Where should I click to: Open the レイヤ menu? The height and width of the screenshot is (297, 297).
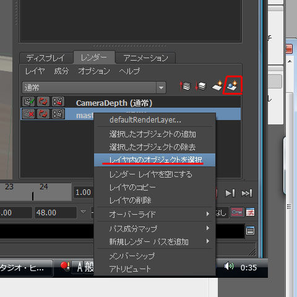[x=35, y=71]
